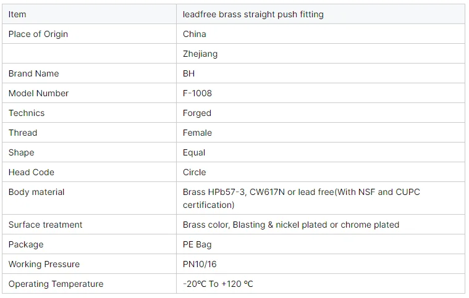
Task: Select 'leadfree brass straight push fitting' text
Action: tap(253, 14)
